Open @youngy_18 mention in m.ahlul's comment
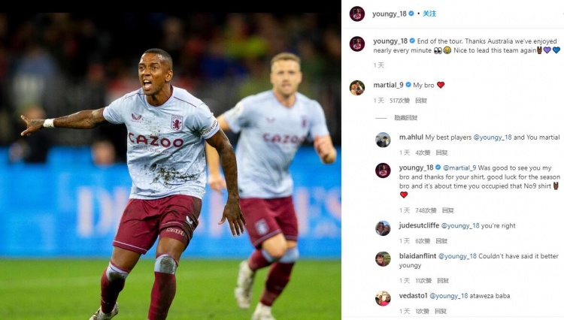The height and width of the screenshot is (320, 564). point(492,137)
